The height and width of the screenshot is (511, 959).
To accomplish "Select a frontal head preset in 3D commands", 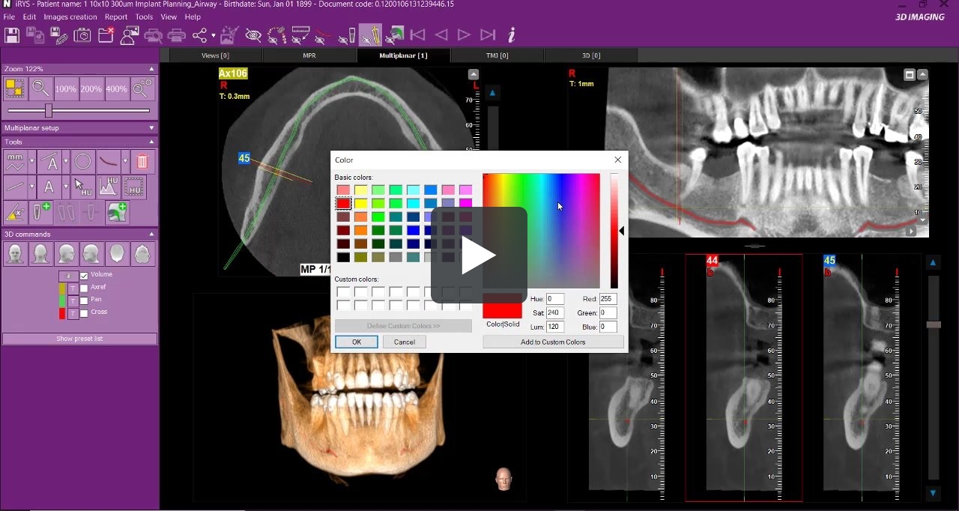I will (15, 253).
